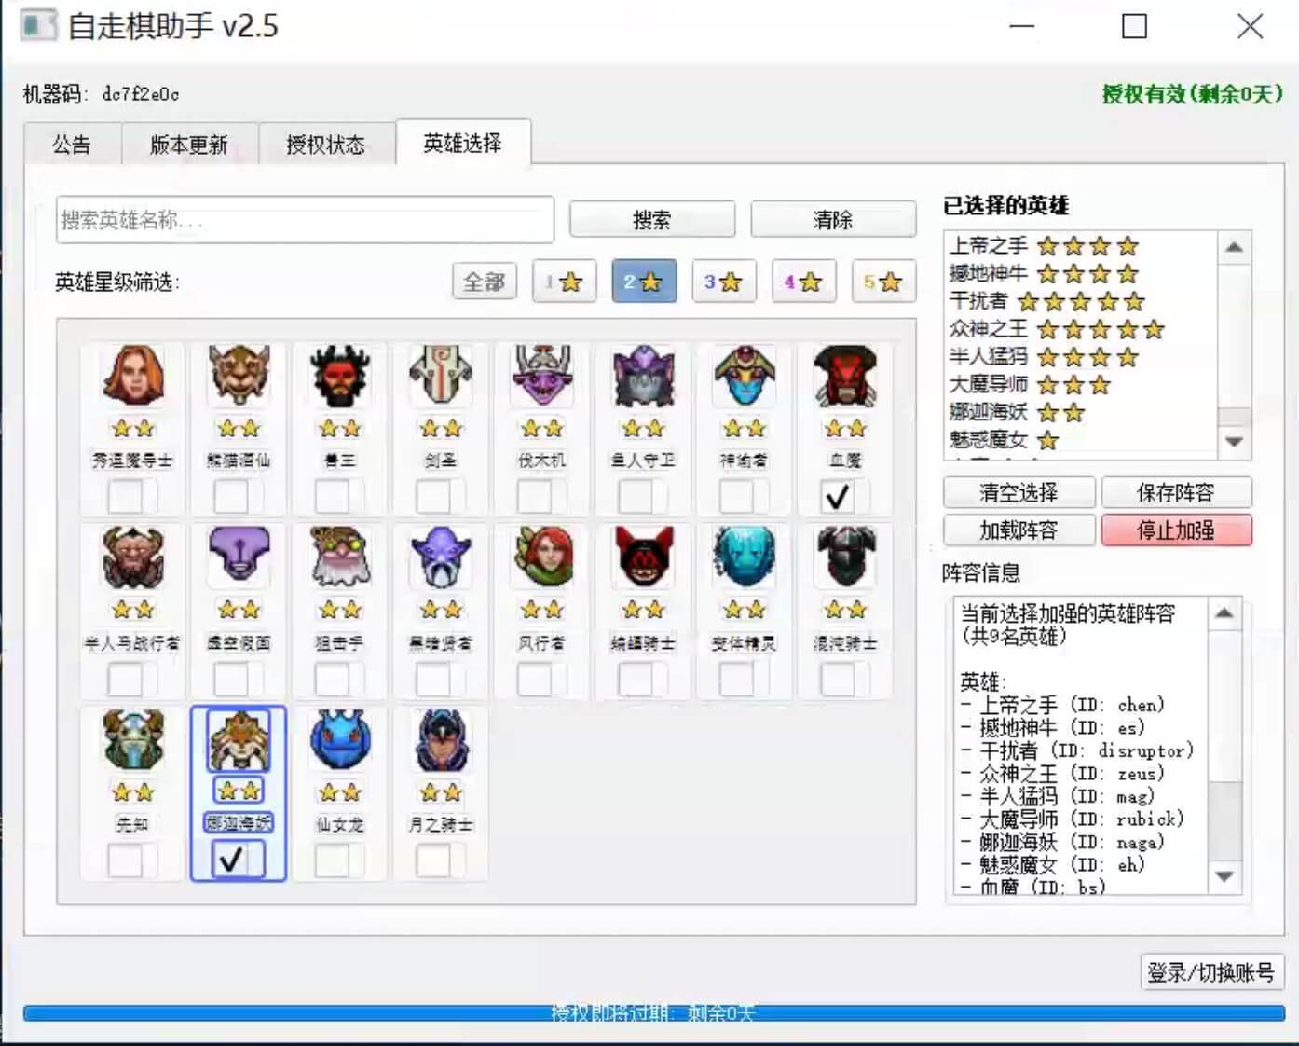Filter heroes by 4 stars
This screenshot has width=1299, height=1046.
point(804,282)
